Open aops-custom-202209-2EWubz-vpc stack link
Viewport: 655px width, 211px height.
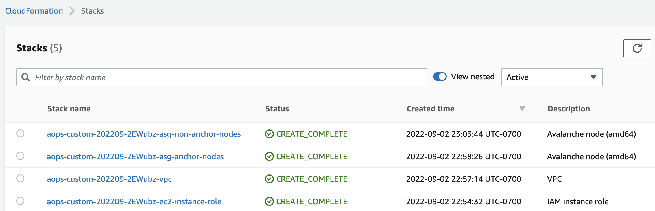tap(109, 179)
